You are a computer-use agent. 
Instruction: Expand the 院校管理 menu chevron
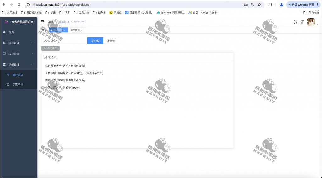pyautogui.click(x=32, y=53)
